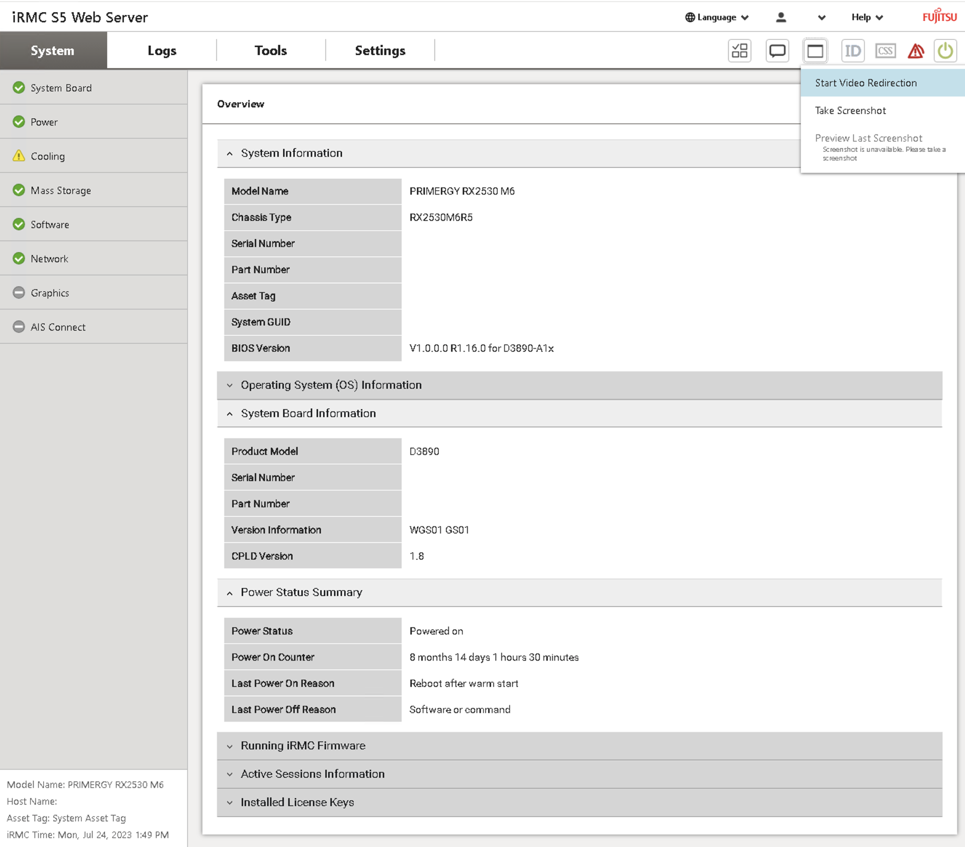Switch to the Logs tab
This screenshot has width=965, height=847.
pyautogui.click(x=162, y=50)
